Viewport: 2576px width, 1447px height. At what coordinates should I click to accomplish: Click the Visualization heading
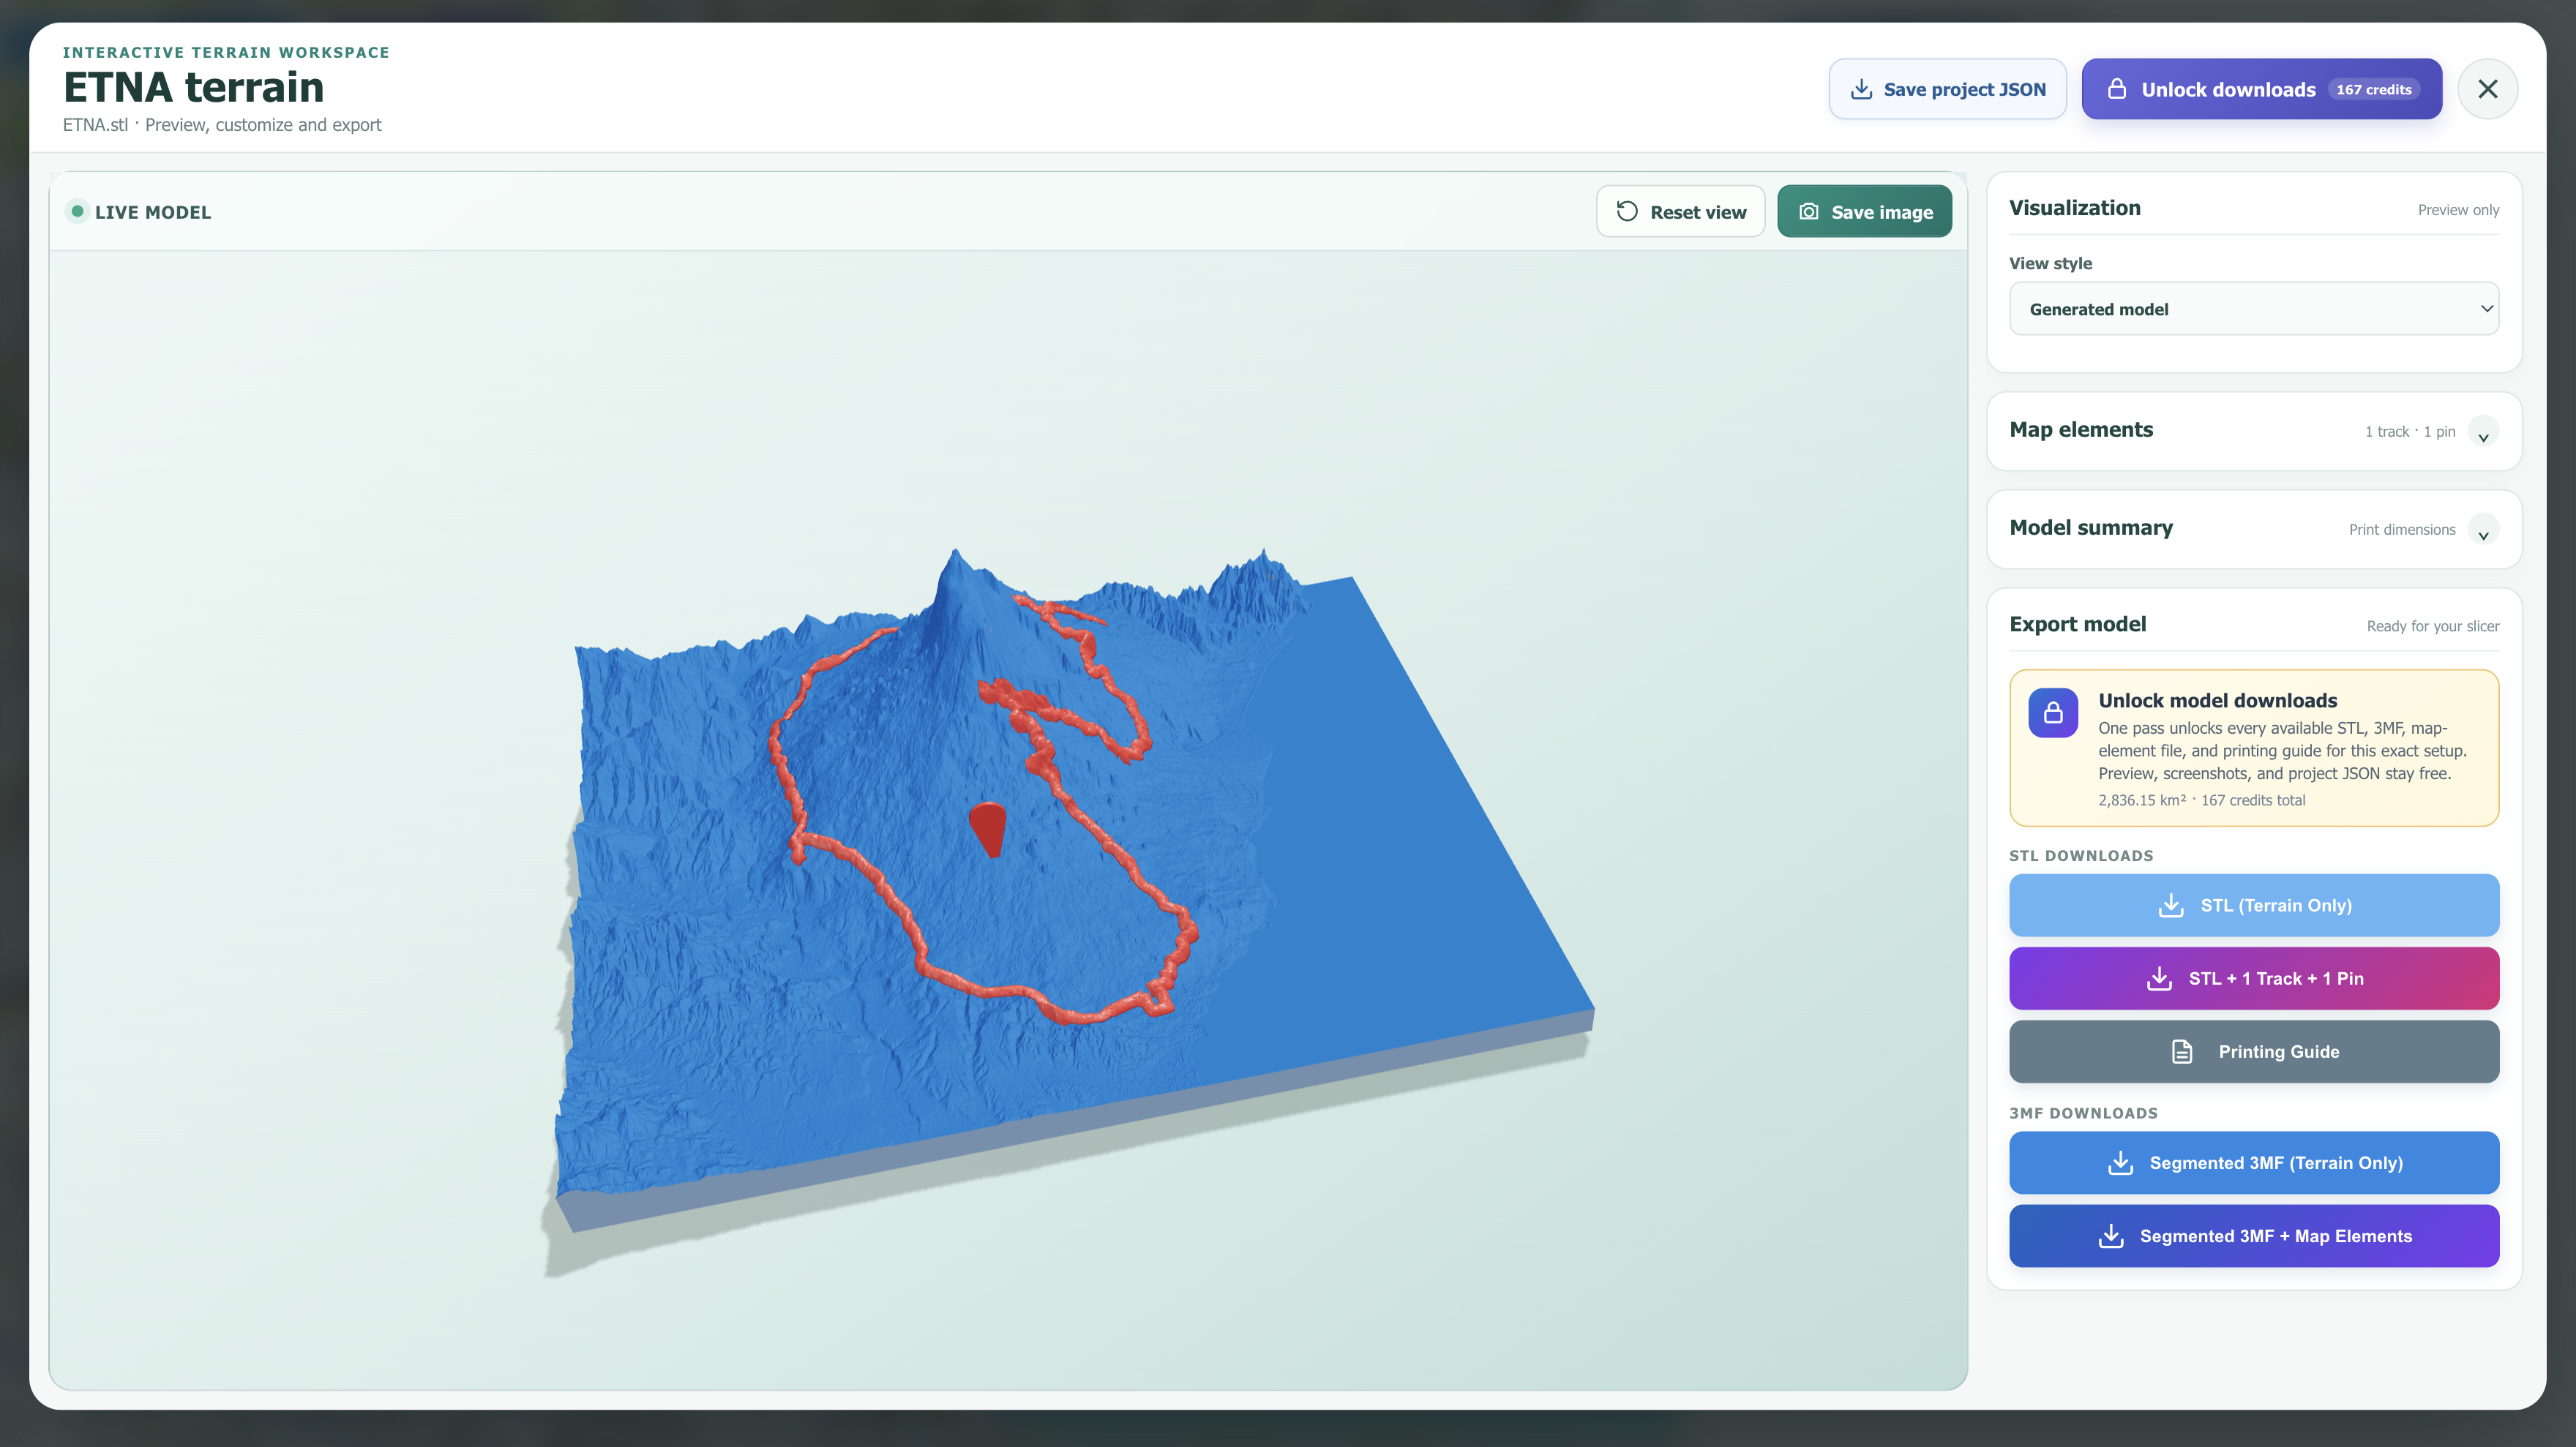click(x=2075, y=208)
